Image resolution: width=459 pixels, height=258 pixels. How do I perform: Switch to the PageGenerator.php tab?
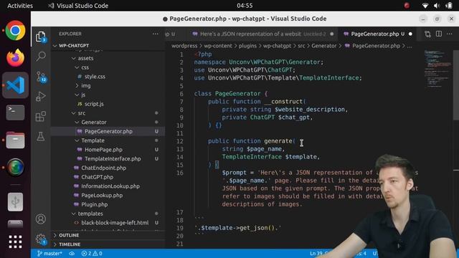click(x=378, y=34)
